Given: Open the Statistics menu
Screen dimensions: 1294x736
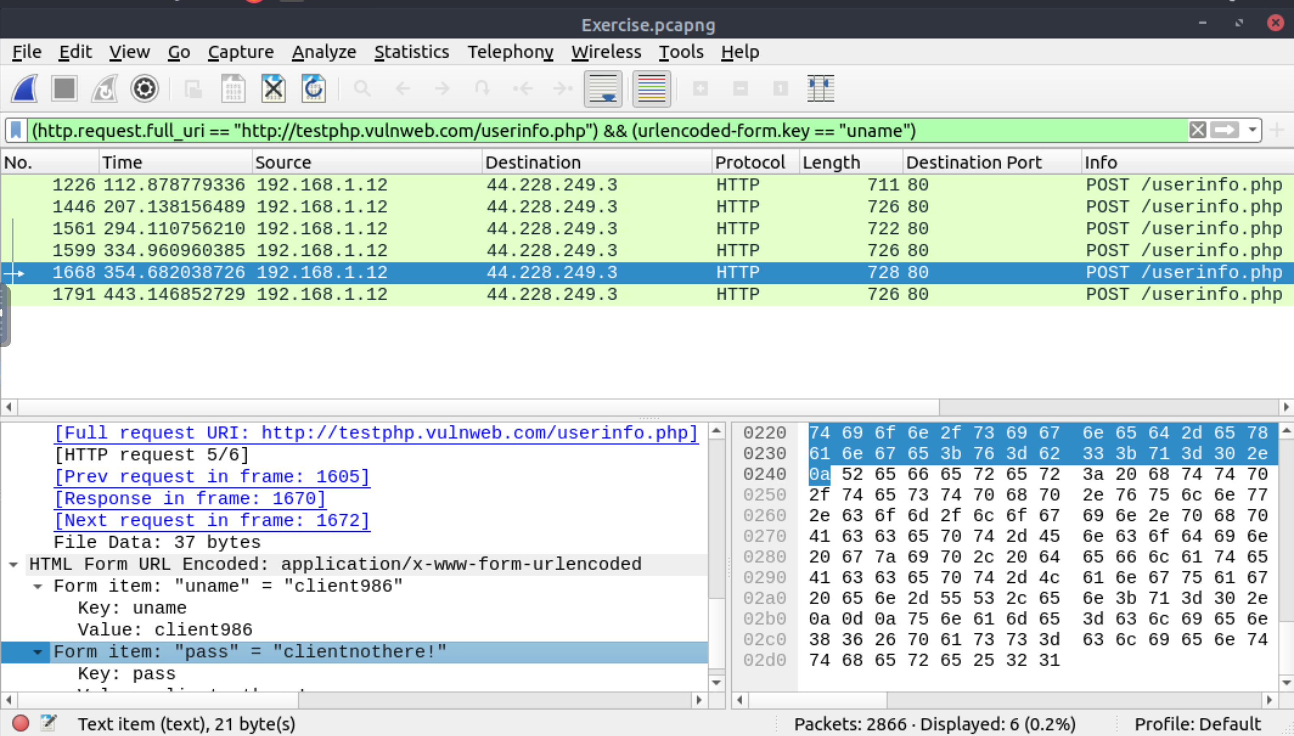Looking at the screenshot, I should (411, 52).
